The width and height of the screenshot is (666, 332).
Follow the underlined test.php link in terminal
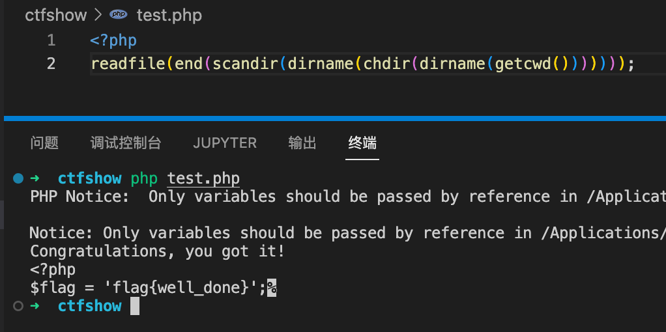pyautogui.click(x=203, y=178)
